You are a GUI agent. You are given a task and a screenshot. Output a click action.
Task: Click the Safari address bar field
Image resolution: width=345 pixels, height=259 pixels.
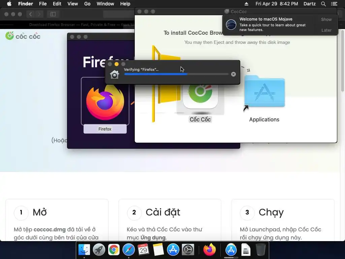(x=119, y=14)
